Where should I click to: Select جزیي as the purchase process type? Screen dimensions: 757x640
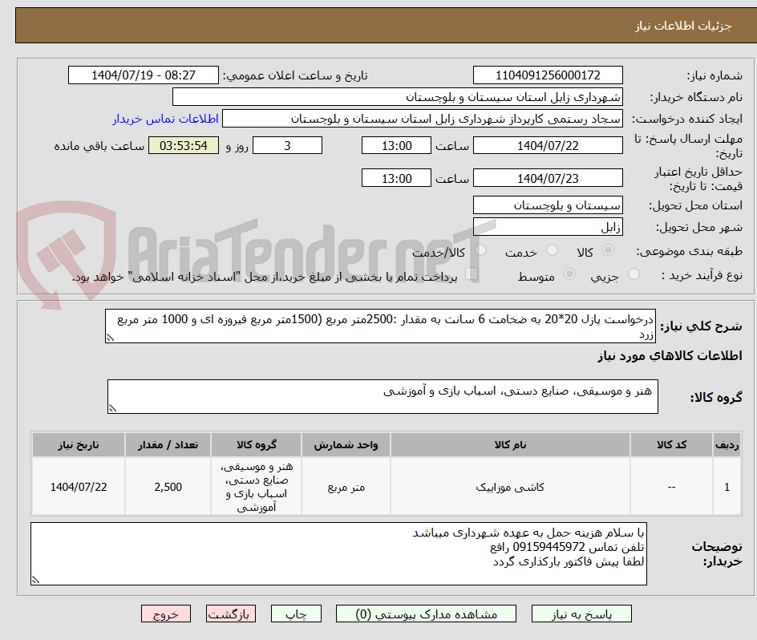pos(633,273)
